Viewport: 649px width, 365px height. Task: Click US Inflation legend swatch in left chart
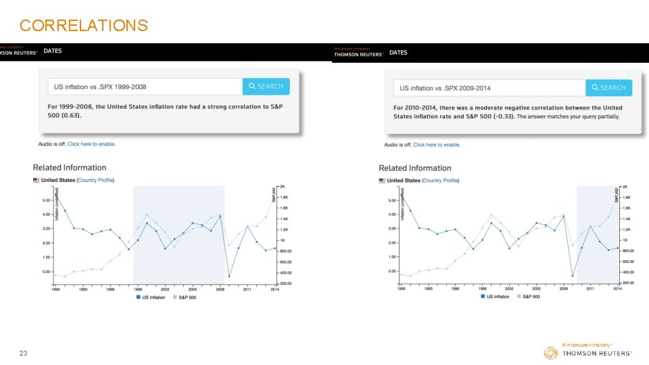point(138,297)
